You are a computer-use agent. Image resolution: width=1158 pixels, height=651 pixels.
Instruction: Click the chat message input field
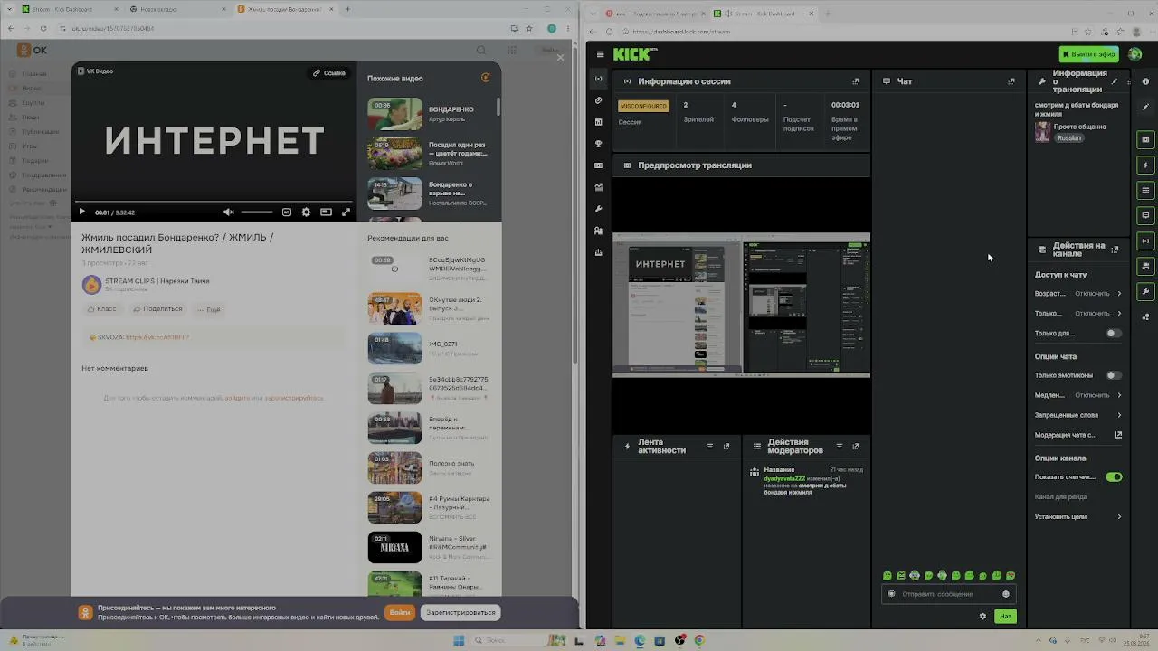948,594
